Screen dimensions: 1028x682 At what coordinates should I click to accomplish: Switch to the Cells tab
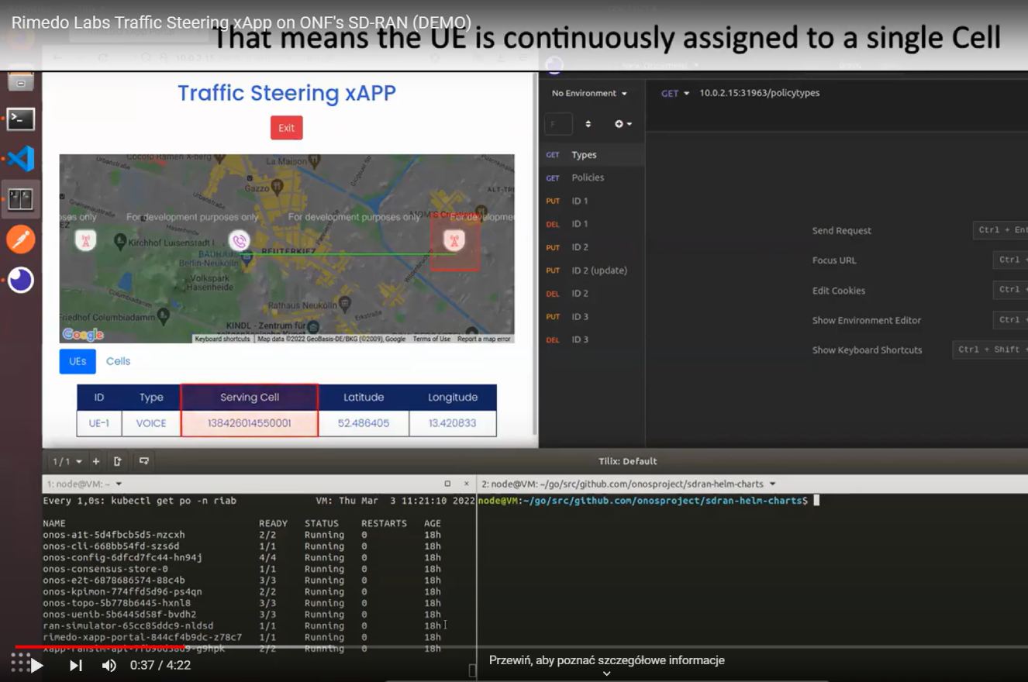(x=118, y=361)
